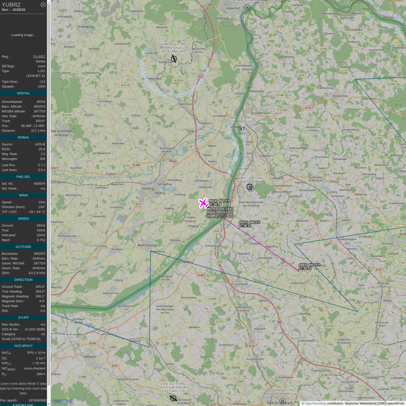
Task: Click the Loading image placeholder
Action: 23,35
